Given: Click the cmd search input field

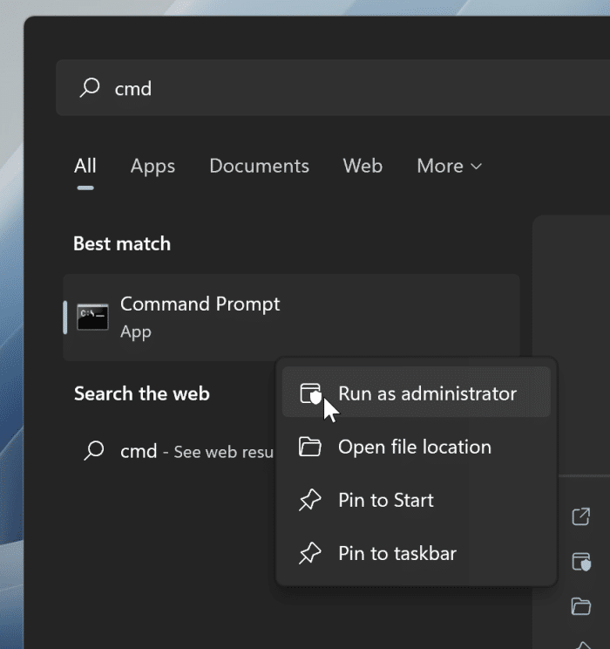Looking at the screenshot, I should point(333,88).
